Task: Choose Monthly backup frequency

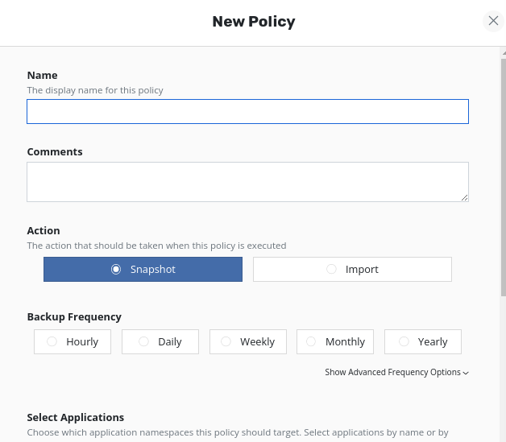Action: tap(335, 342)
